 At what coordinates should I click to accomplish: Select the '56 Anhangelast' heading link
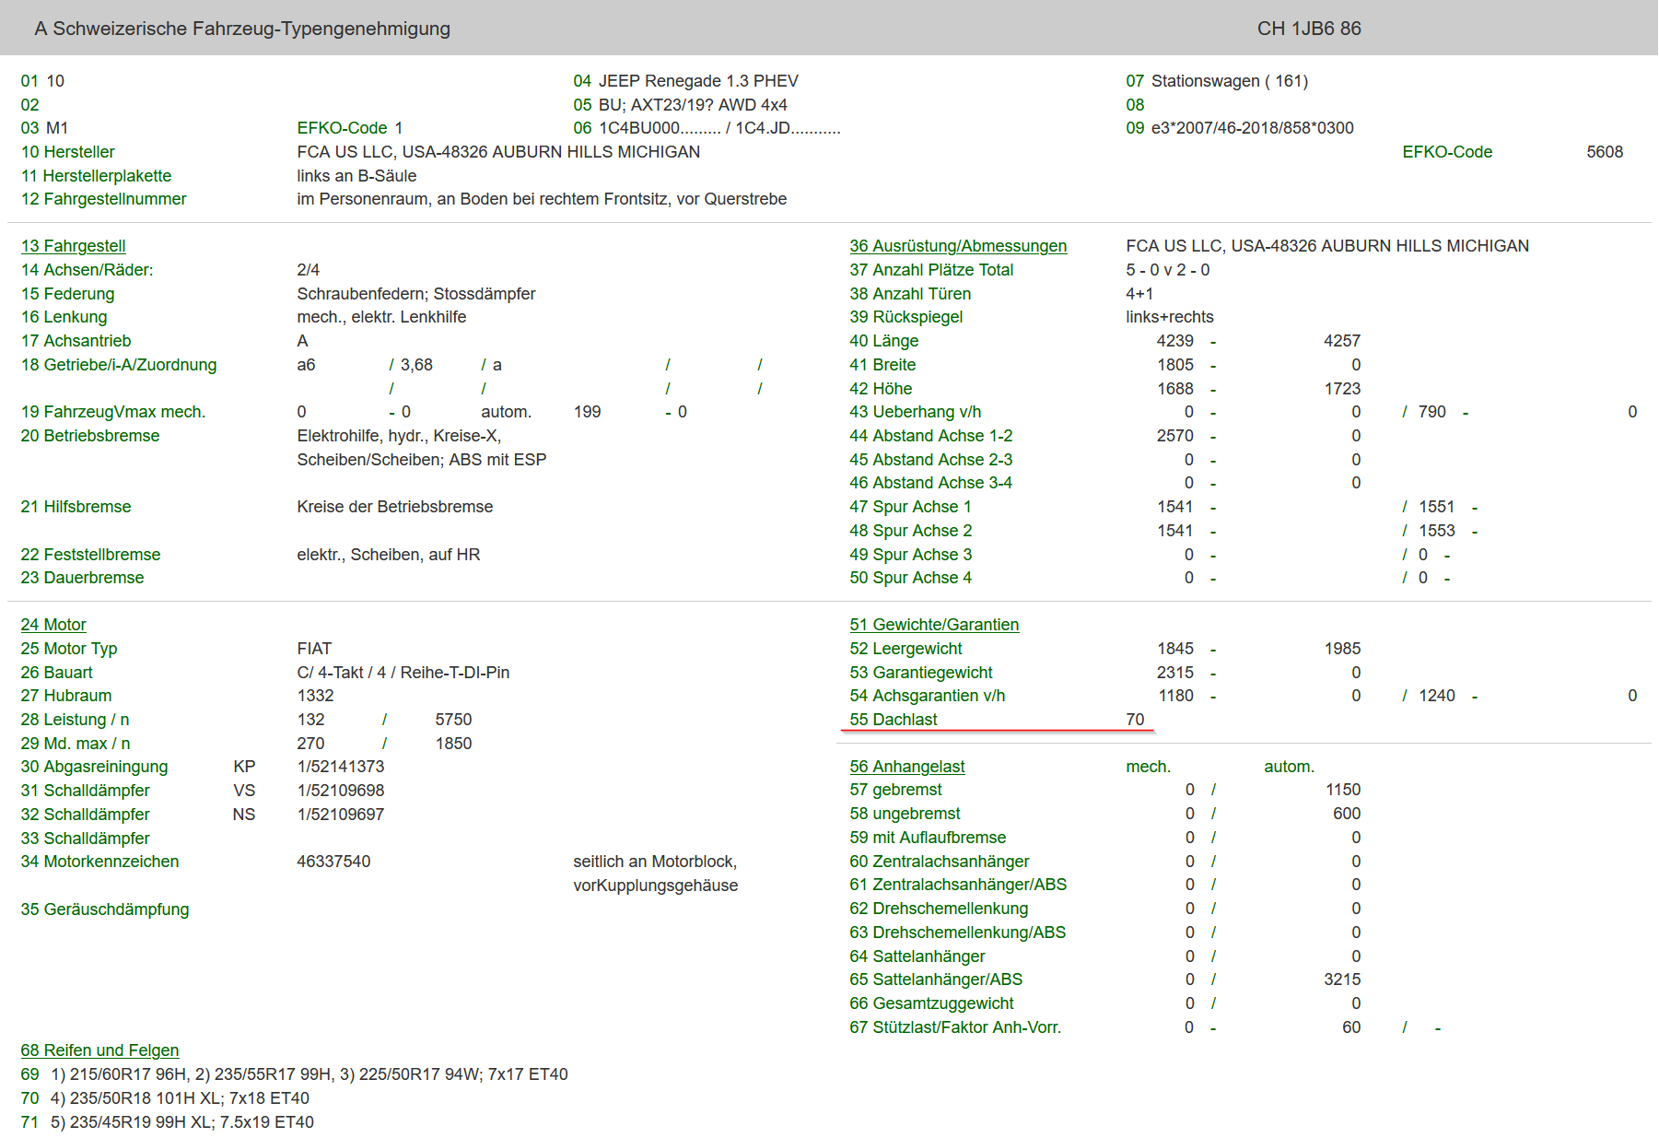906,767
